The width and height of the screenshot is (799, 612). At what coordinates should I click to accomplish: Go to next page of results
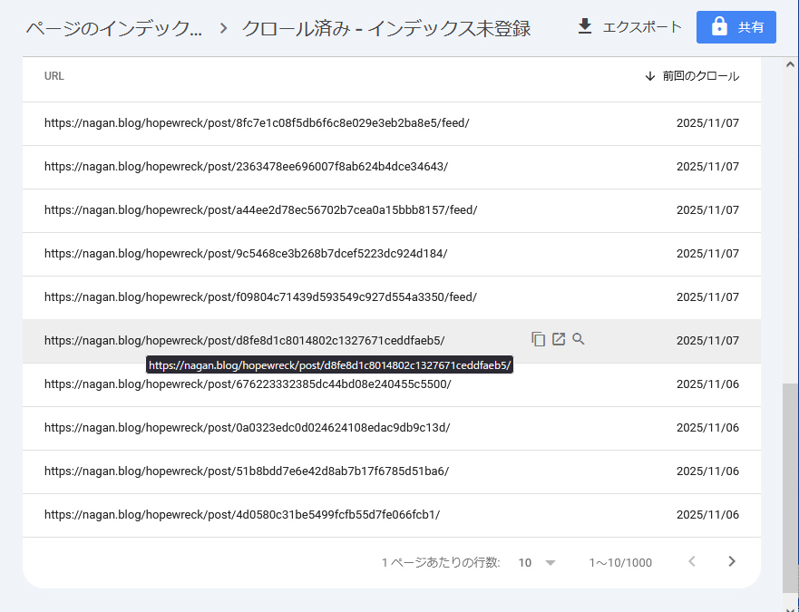point(732,562)
